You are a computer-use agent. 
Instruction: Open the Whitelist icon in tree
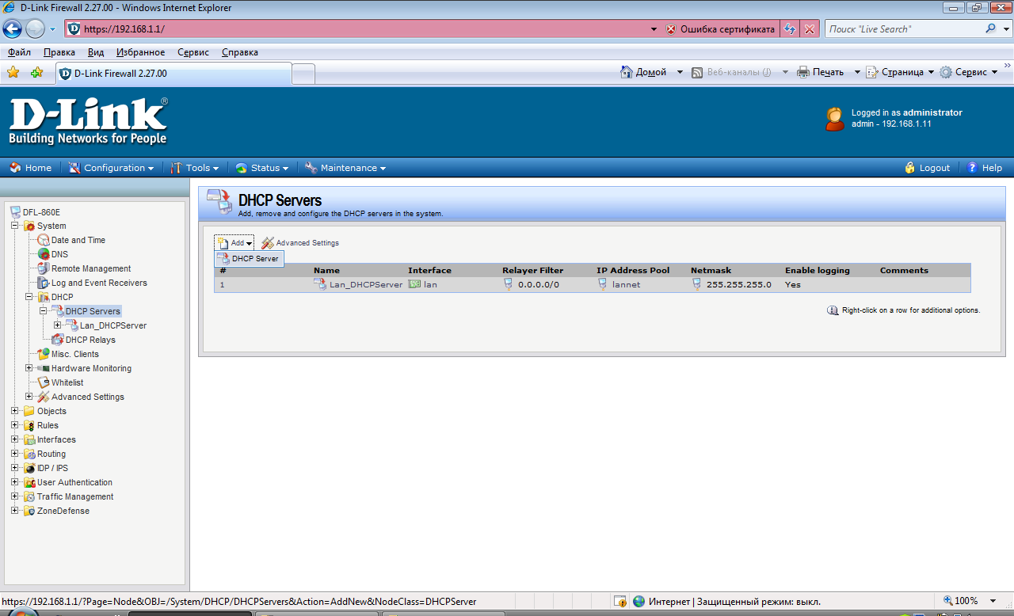44,382
